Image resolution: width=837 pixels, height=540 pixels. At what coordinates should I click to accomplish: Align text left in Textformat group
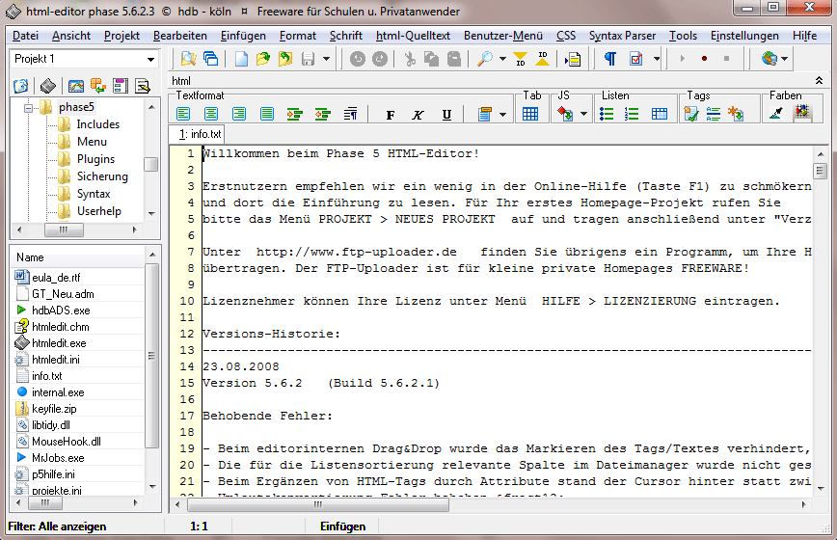tap(183, 114)
